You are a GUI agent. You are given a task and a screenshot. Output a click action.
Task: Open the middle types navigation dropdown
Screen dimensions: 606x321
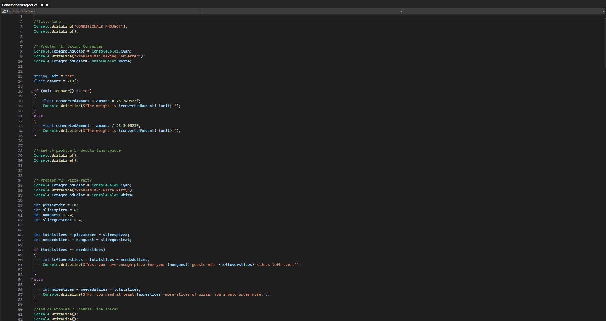click(401, 11)
